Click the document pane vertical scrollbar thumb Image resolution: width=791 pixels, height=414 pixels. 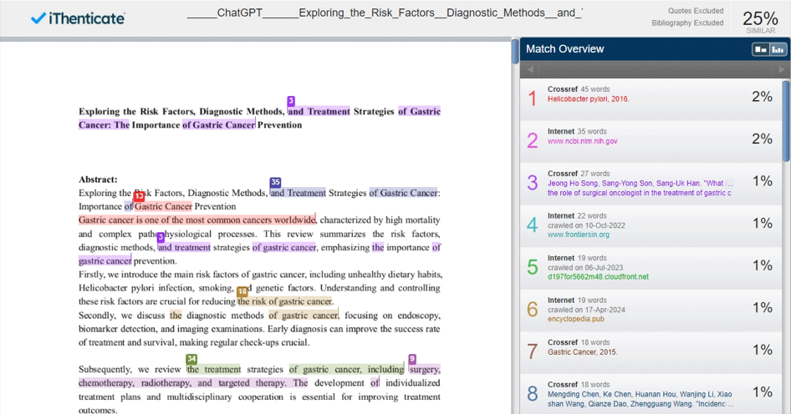click(515, 52)
